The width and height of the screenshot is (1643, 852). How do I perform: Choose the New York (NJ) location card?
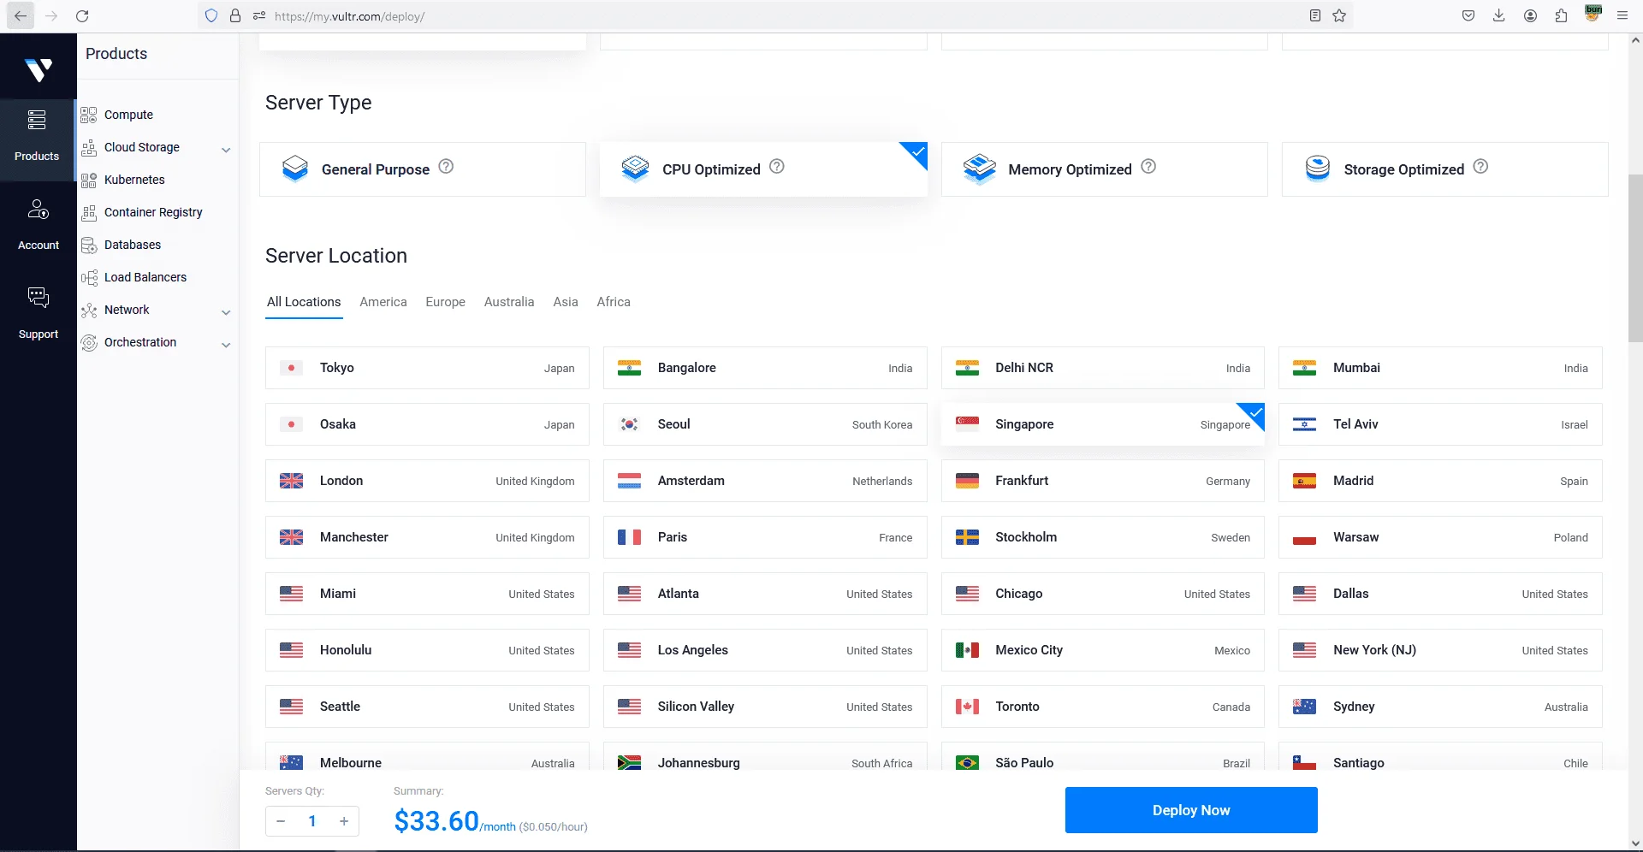coord(1440,650)
